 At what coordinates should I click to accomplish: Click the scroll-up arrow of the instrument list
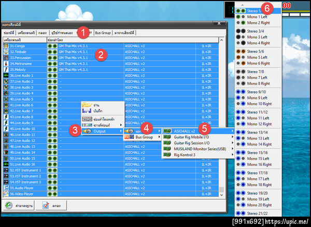point(221,40)
